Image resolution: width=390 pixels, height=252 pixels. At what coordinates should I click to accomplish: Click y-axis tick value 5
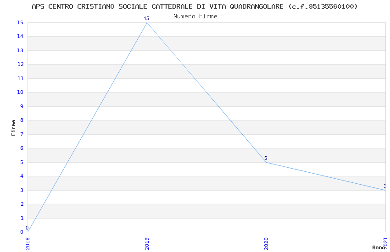pyautogui.click(x=22, y=162)
